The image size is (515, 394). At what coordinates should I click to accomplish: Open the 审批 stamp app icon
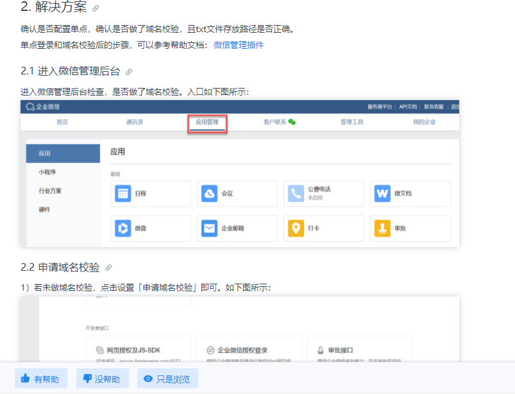tap(382, 228)
